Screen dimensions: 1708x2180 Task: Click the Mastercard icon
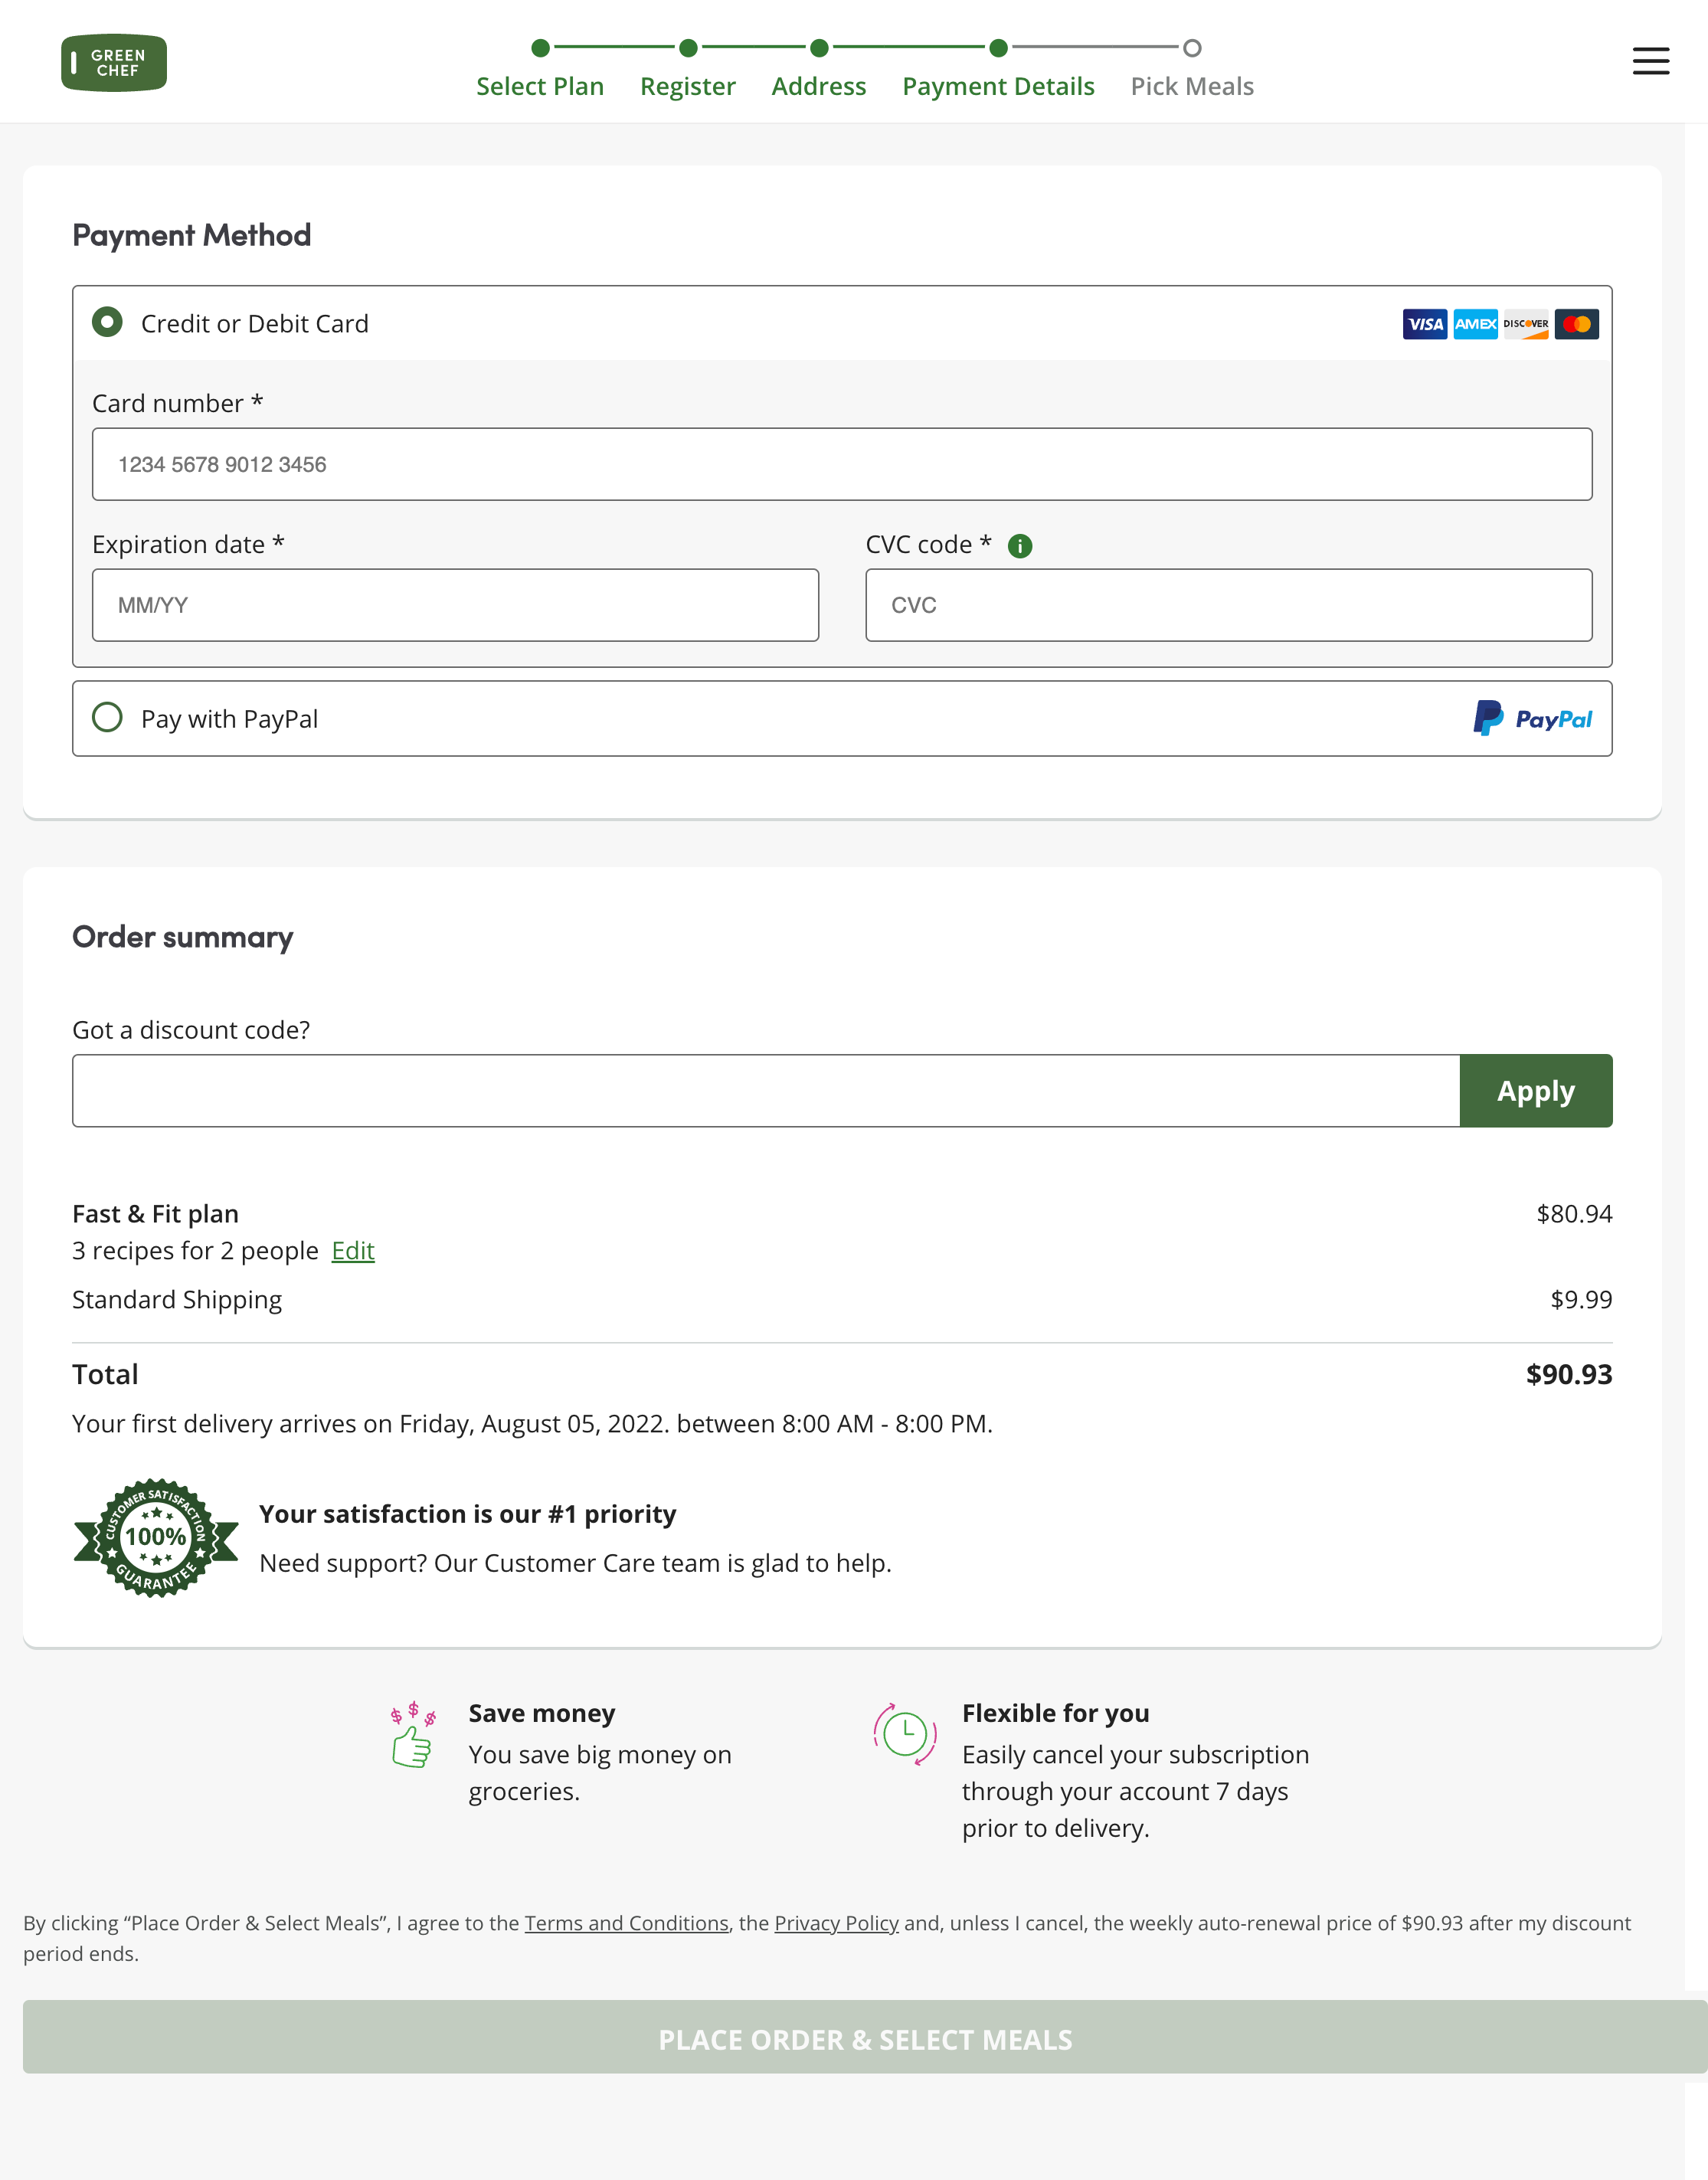(x=1577, y=323)
